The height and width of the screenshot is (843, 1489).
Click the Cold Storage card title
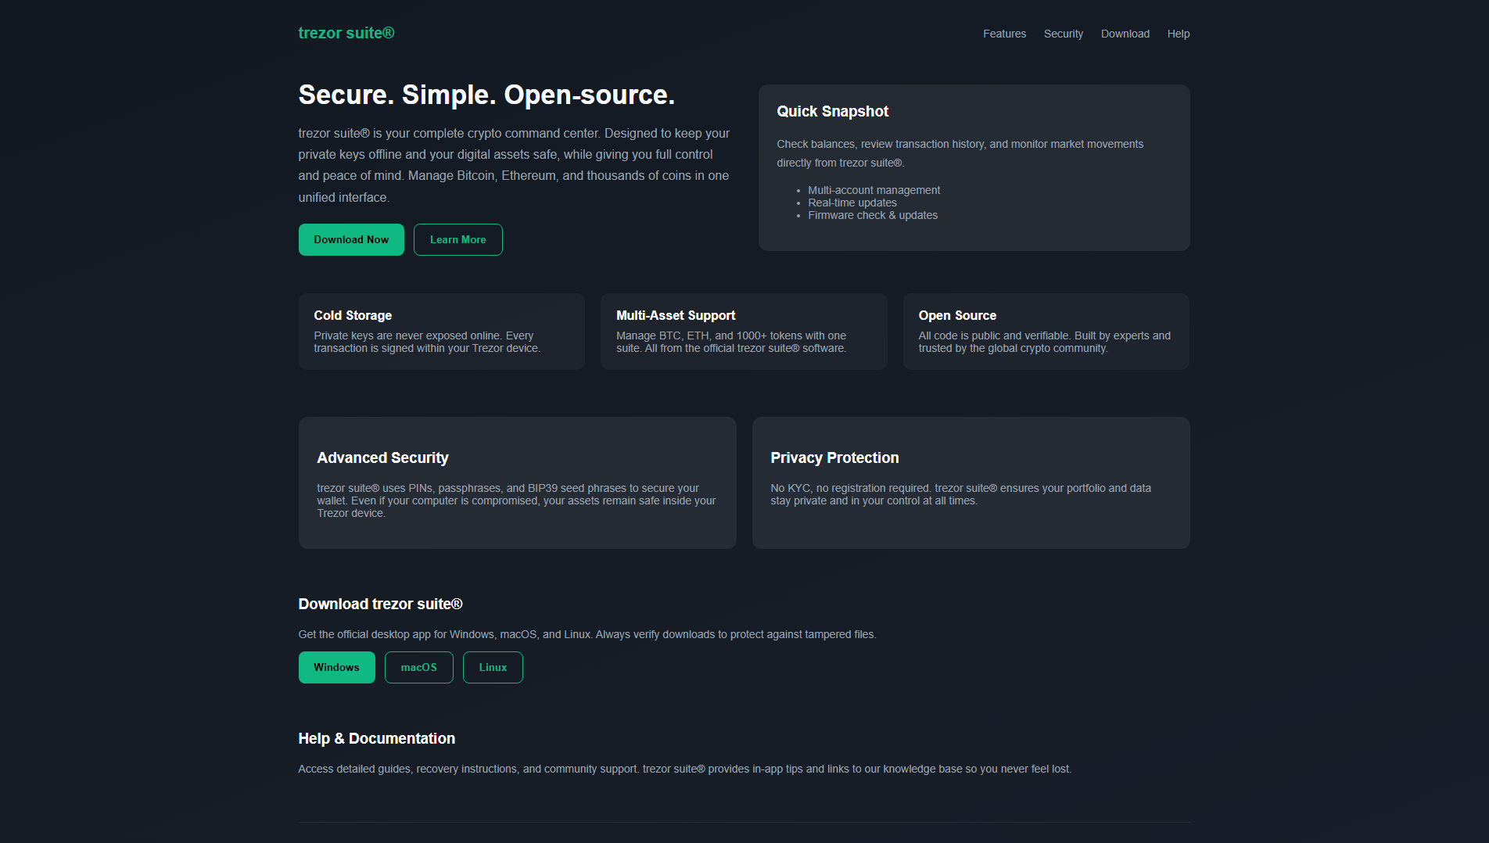pyautogui.click(x=353, y=315)
